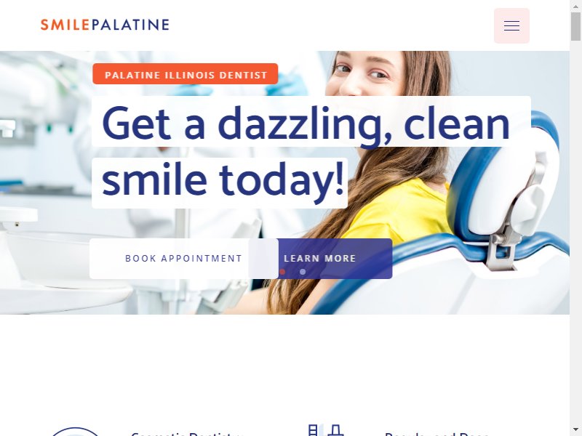Viewport: 582px width, 436px height.
Task: Select the light purple second slider dot
Action: point(303,272)
